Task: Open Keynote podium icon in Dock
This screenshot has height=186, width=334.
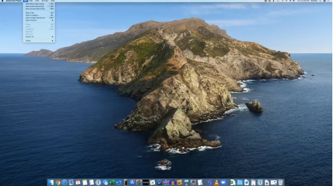Action: [x=186, y=183]
